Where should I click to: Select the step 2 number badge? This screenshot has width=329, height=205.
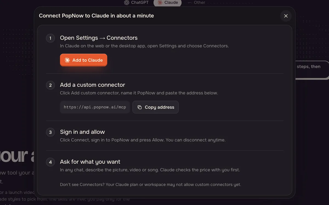(50, 85)
